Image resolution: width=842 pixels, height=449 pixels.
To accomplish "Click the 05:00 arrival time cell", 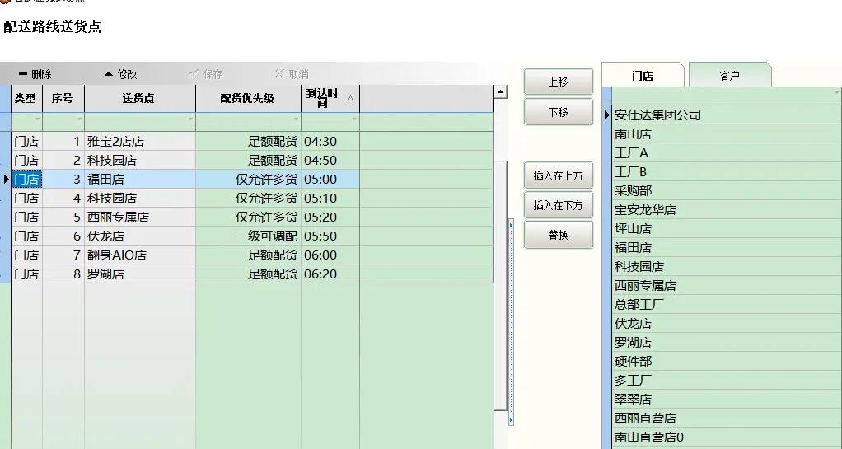I will (330, 180).
